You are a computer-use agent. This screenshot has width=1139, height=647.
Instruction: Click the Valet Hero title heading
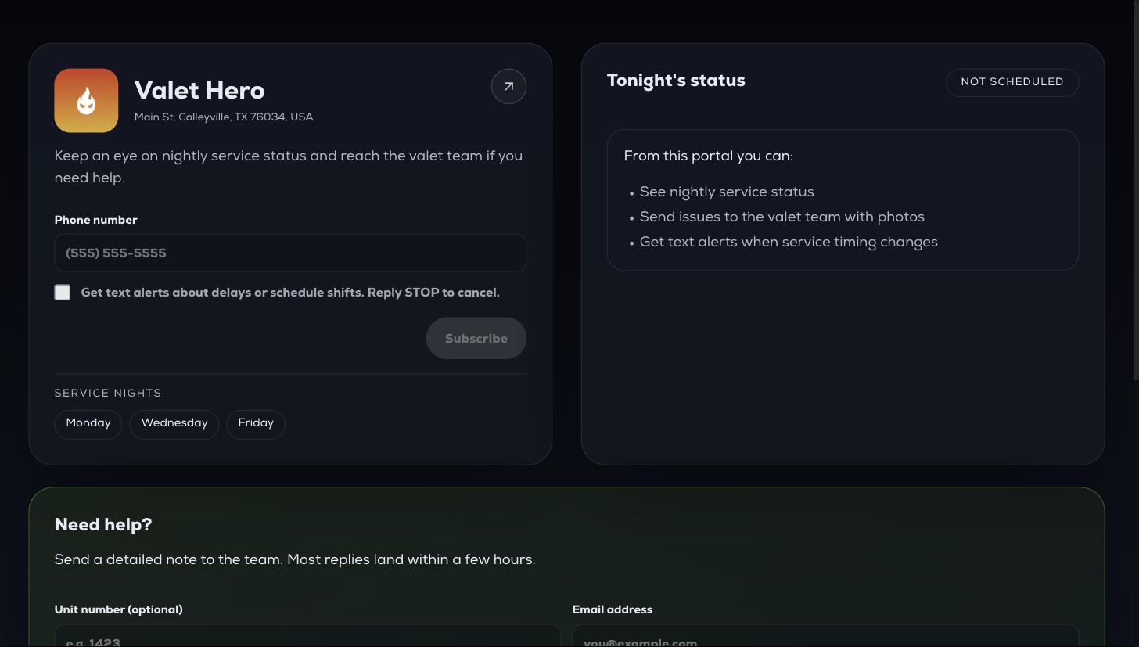click(x=199, y=91)
